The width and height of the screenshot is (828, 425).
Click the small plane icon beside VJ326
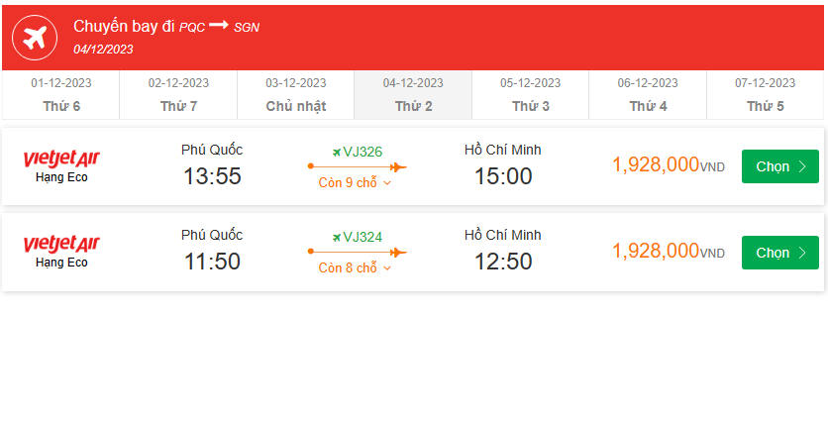point(337,152)
